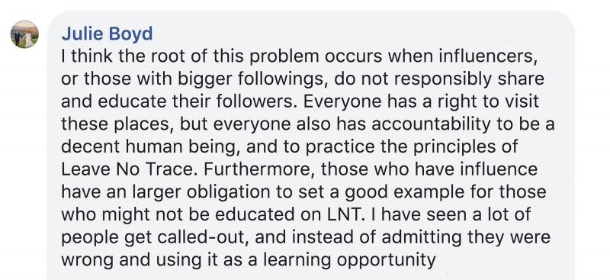Click the word "influencers," in first line
The width and height of the screenshot is (610, 280).
(486, 56)
